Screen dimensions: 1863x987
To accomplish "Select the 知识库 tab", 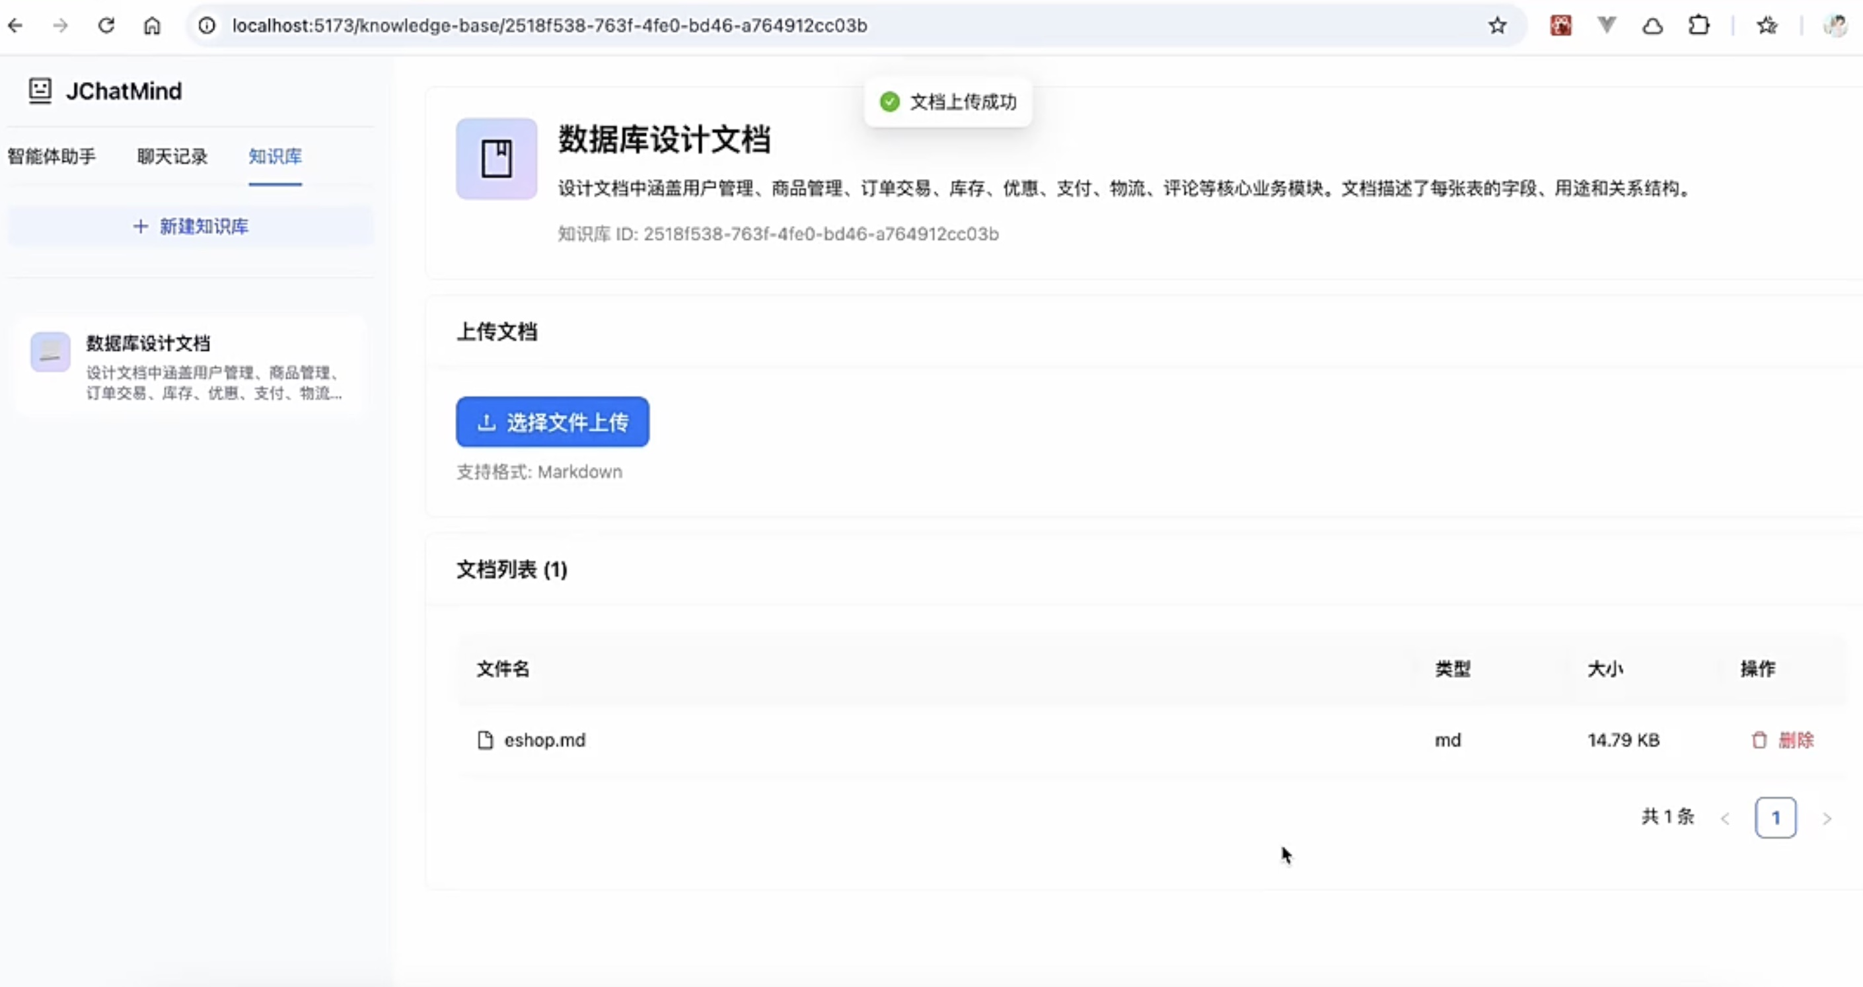I will [275, 156].
